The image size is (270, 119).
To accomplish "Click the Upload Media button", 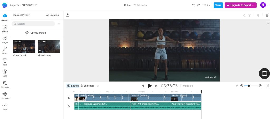I will point(36,33).
